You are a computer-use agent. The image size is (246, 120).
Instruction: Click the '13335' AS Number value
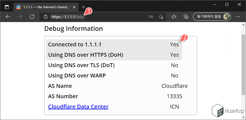(174, 96)
